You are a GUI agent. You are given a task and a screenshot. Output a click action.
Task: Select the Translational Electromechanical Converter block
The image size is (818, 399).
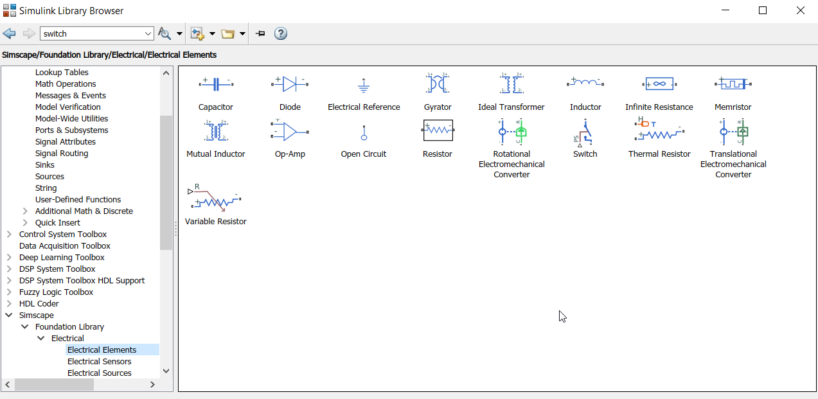pos(733,131)
